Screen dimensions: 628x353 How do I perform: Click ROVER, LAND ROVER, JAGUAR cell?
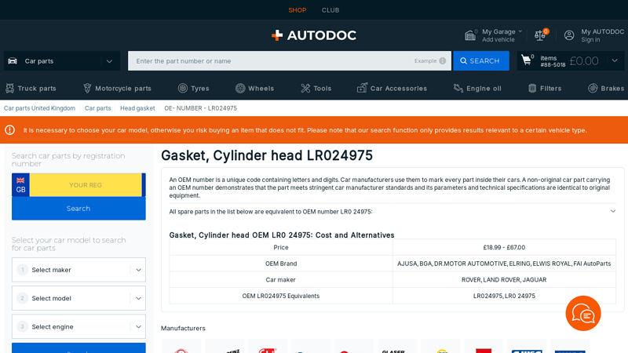[504, 280]
